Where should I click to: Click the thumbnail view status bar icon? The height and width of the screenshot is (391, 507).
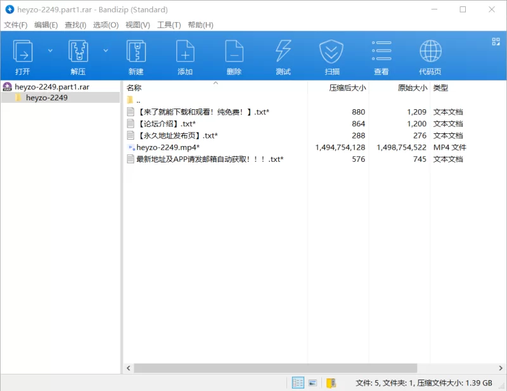pos(312,383)
